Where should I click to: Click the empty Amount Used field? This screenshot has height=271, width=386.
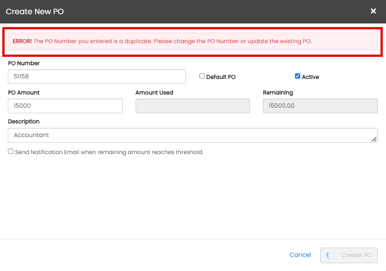[193, 106]
